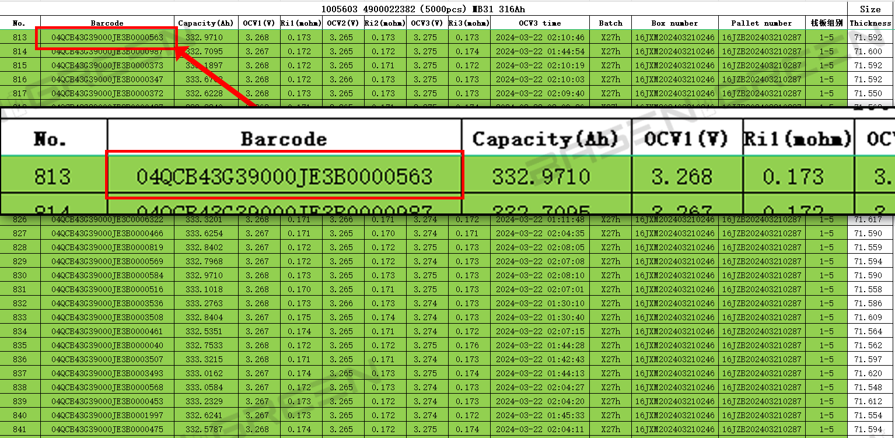895x438 pixels.
Task: Select row number cell 835
Action: pos(20,345)
